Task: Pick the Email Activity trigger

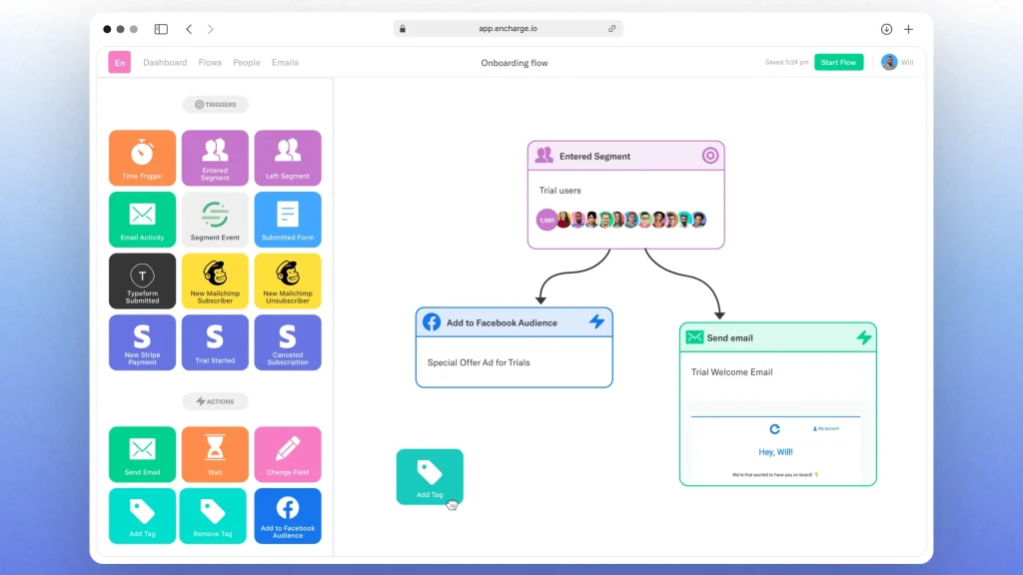Action: [141, 219]
